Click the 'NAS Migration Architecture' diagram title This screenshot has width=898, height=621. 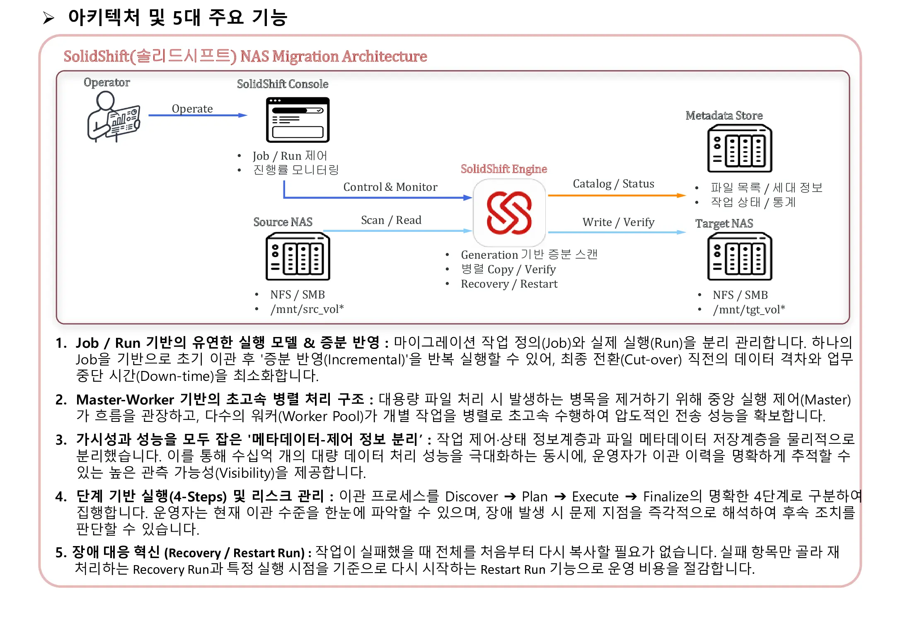(245, 56)
